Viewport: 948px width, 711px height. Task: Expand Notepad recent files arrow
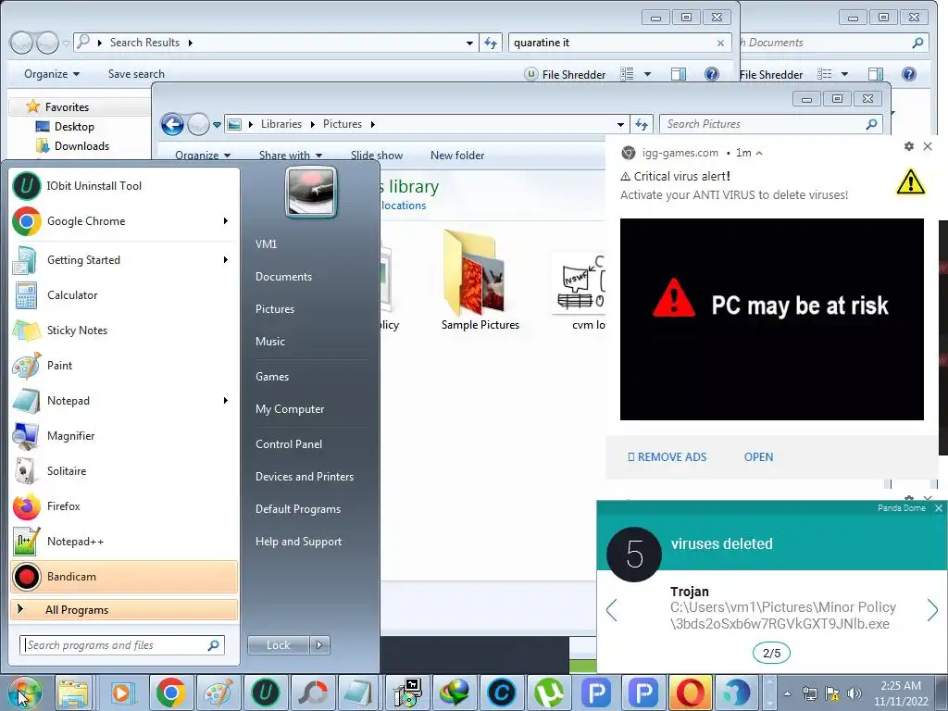(226, 400)
